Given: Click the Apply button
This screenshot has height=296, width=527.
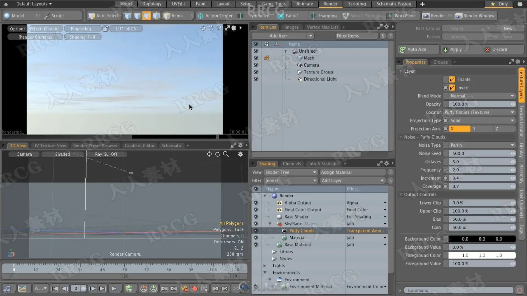Looking at the screenshot, I should (456, 50).
